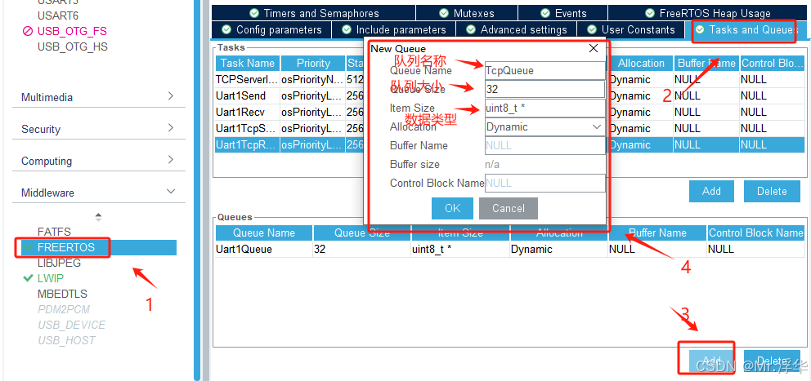
Task: Open the Allocation dropdown in New Queue
Action: 544,127
